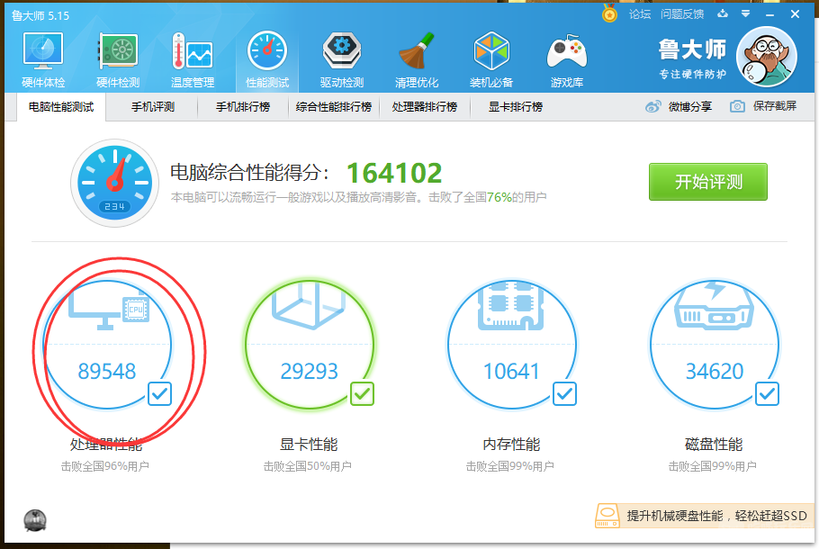819x549 pixels.
Task: Switch to 处理器排行榜 tab
Action: [x=425, y=107]
